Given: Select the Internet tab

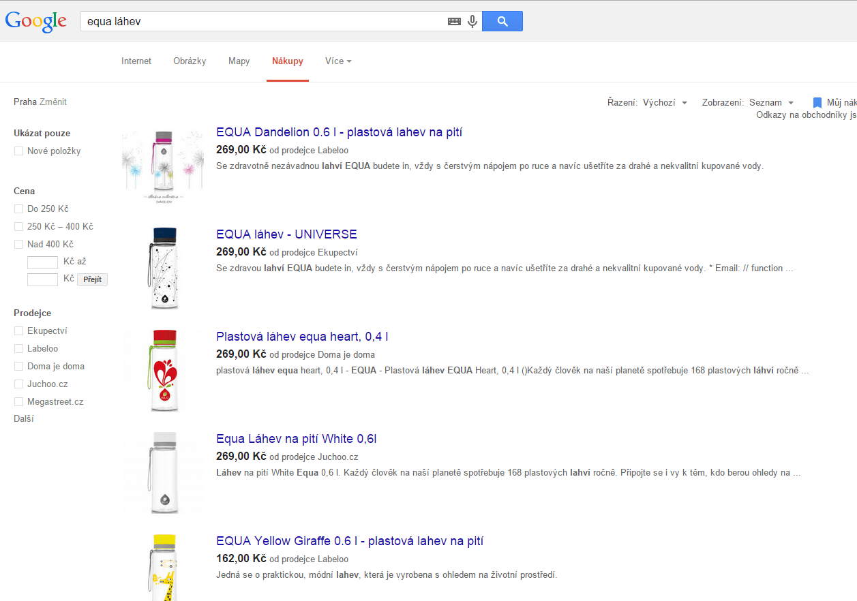Looking at the screenshot, I should click(136, 61).
